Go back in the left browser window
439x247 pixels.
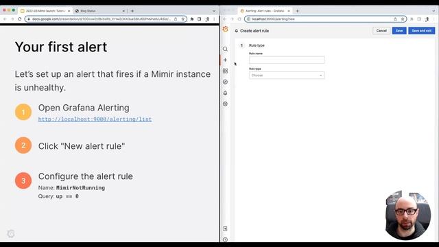[x=5, y=19]
